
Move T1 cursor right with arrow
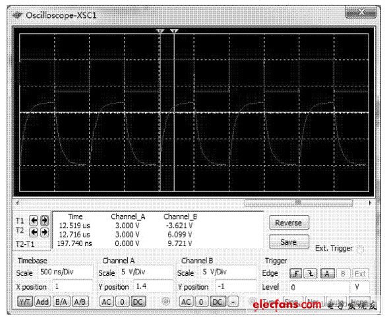(x=44, y=220)
